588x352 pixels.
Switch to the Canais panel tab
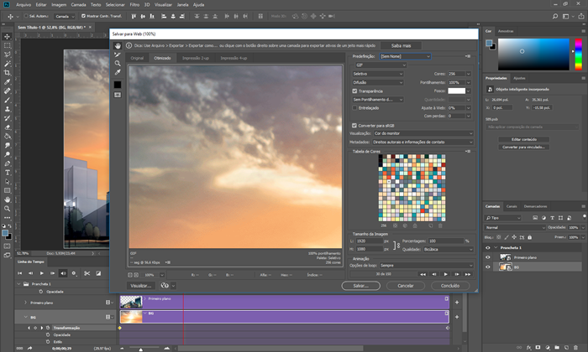click(x=512, y=206)
